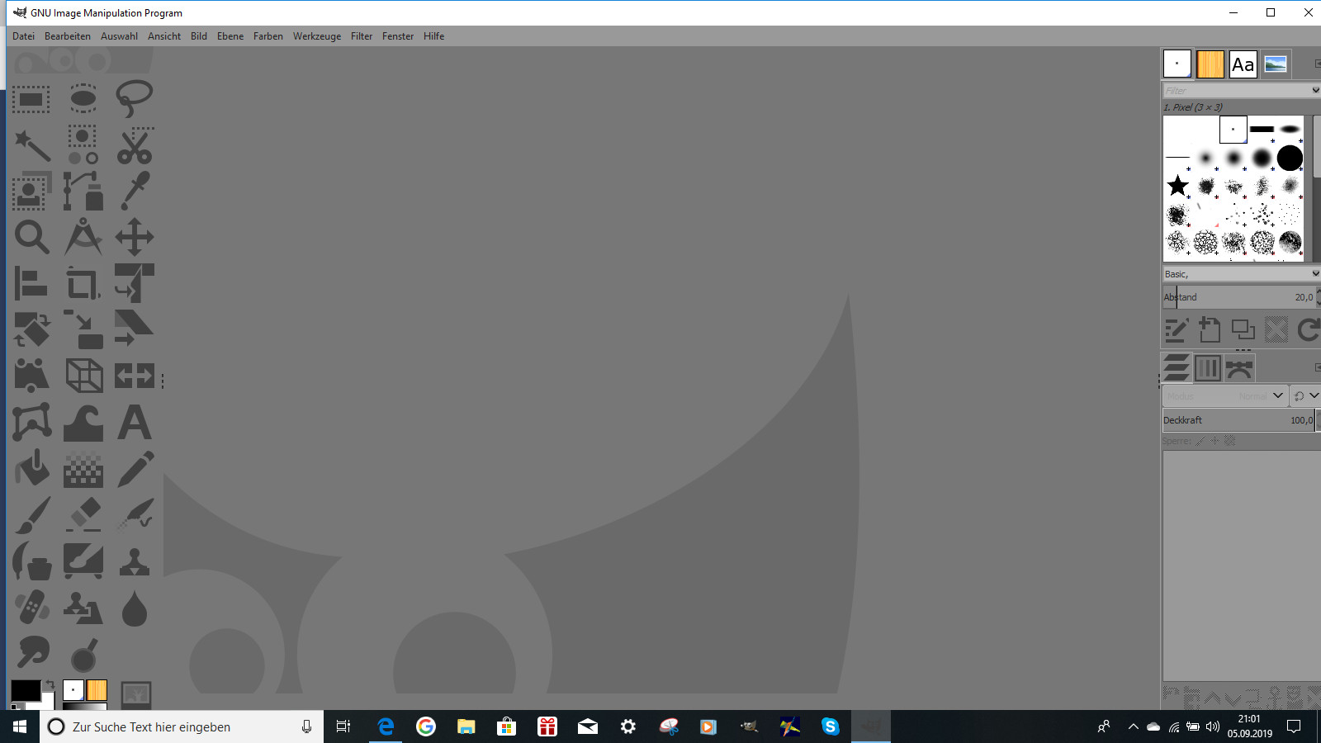Switch to the Fonts tab (Aa)
The height and width of the screenshot is (743, 1321).
1243,64
